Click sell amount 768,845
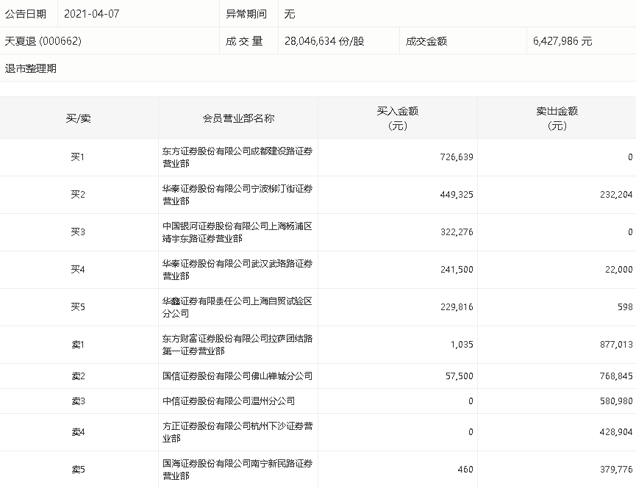The width and height of the screenshot is (636, 488). click(616, 376)
